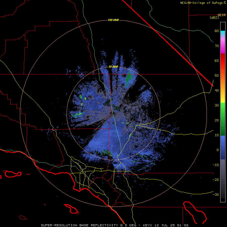Click the cyan top of the color bar
The height and width of the screenshot is (227, 227).
coord(223,33)
